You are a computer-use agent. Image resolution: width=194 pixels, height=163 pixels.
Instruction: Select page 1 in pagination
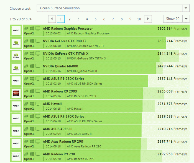pyautogui.click(x=61, y=19)
